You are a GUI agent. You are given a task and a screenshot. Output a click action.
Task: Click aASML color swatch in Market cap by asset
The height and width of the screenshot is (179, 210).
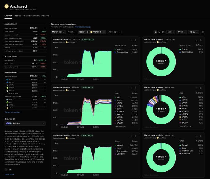tap(115, 117)
